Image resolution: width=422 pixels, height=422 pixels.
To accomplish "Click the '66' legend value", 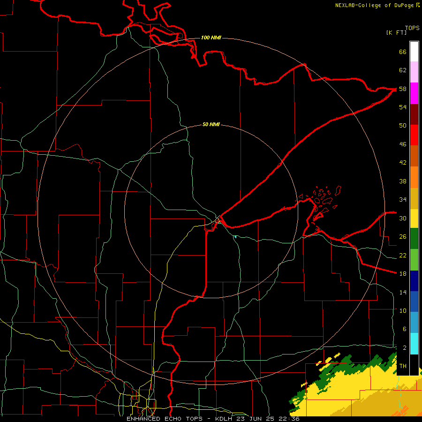I will coord(403,52).
